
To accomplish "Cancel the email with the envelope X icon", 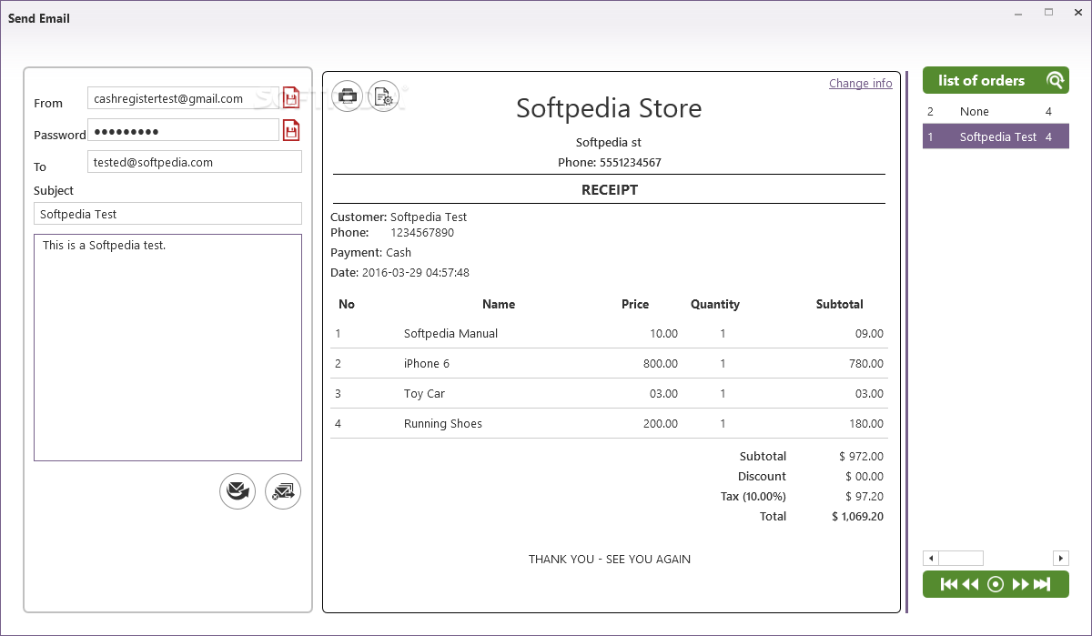I will [283, 491].
